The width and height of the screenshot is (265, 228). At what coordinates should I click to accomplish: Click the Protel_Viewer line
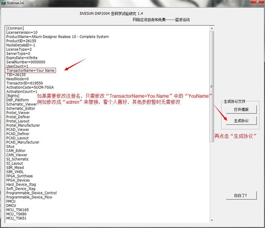(18, 113)
